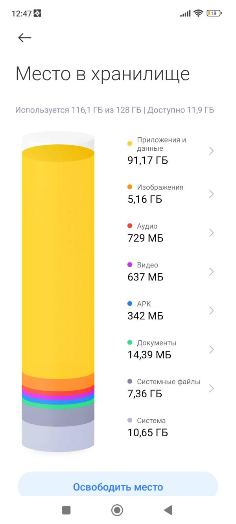Image resolution: width=236 pixels, height=524 pixels.
Task: Expand the Изображения chevron
Action: click(211, 194)
